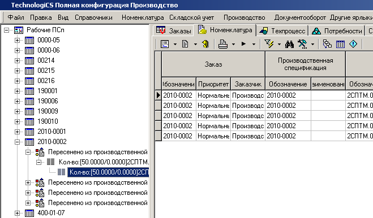
Task: Expand the 190001 tree node
Action: pyautogui.click(x=17, y=91)
